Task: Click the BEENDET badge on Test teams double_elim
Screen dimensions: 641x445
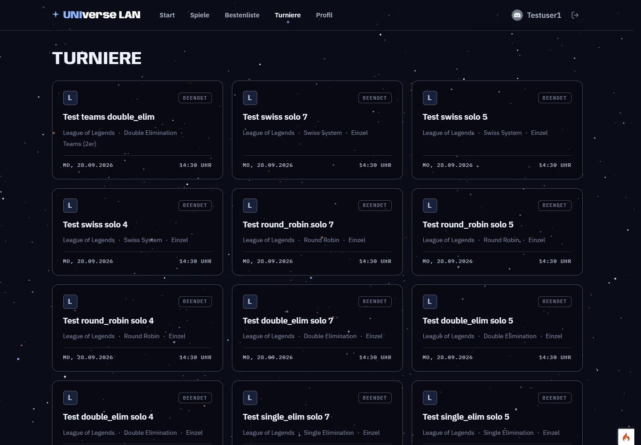Action: [x=195, y=98]
